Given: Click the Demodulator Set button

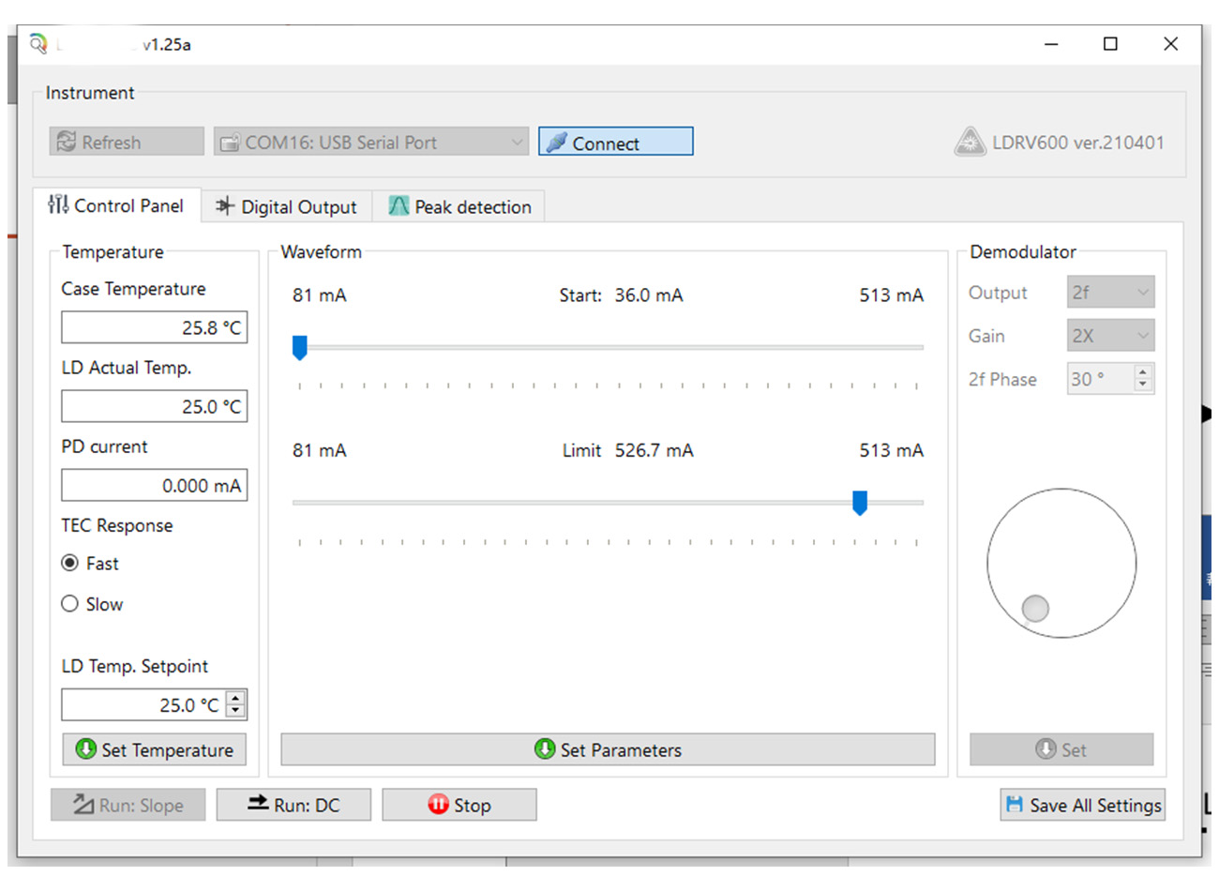Looking at the screenshot, I should (1061, 749).
